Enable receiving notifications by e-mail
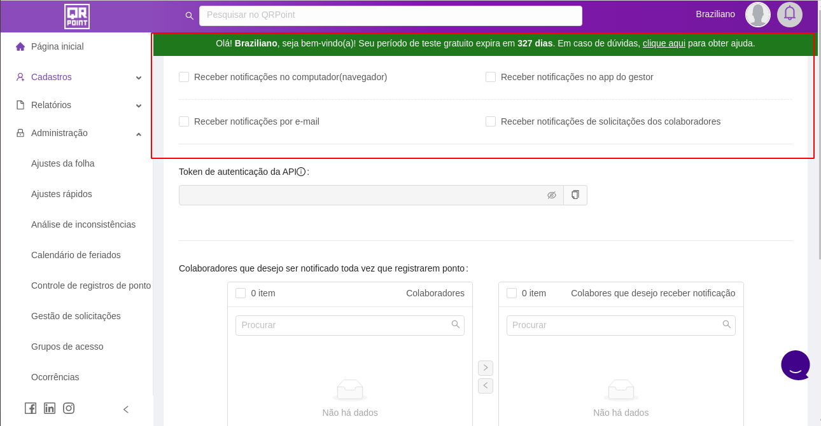 (x=184, y=121)
